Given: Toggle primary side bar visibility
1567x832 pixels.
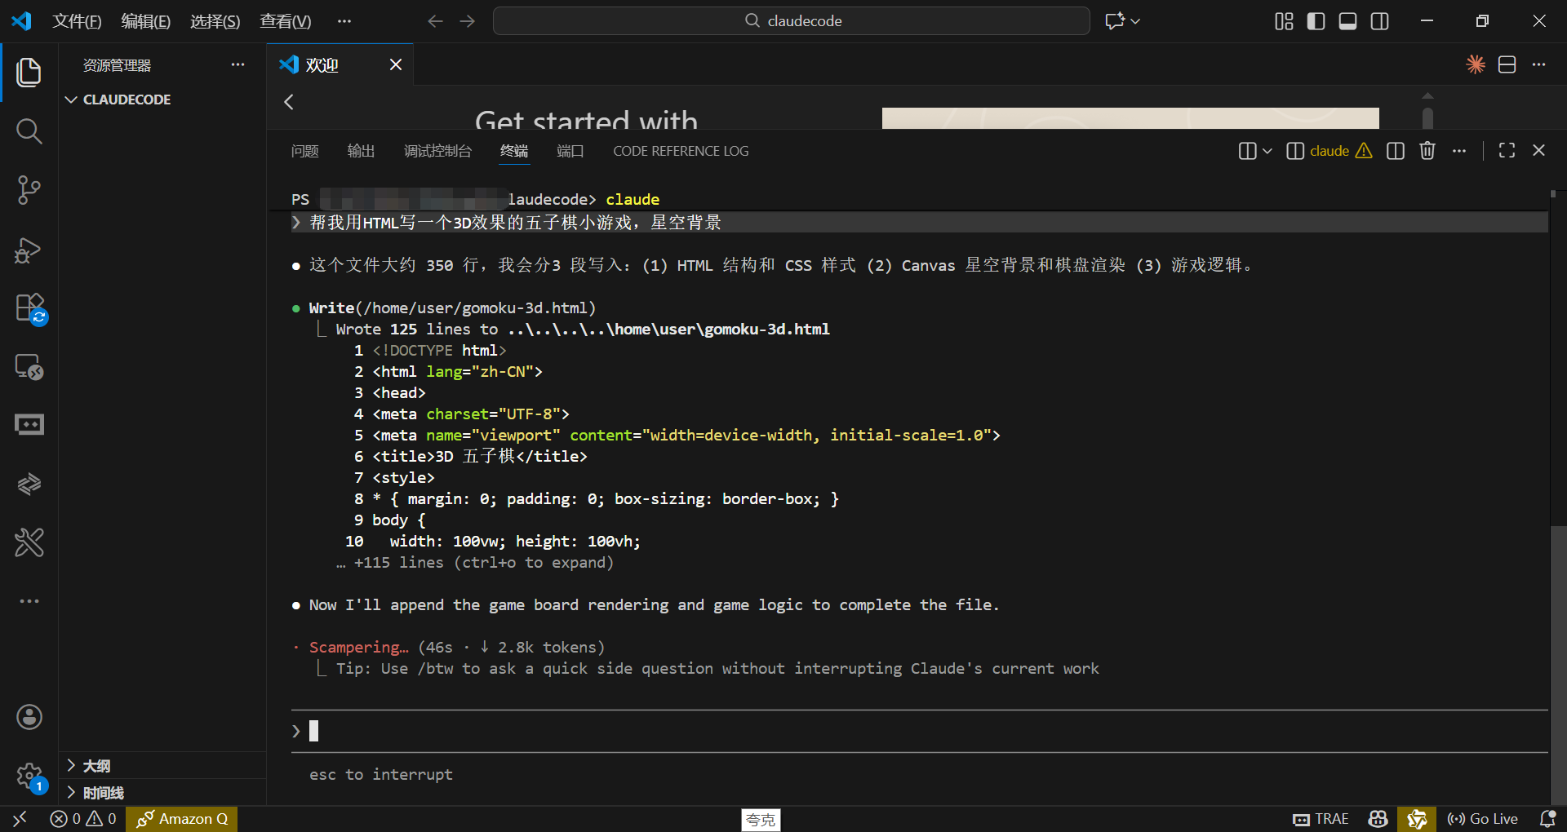Looking at the screenshot, I should pos(1316,21).
